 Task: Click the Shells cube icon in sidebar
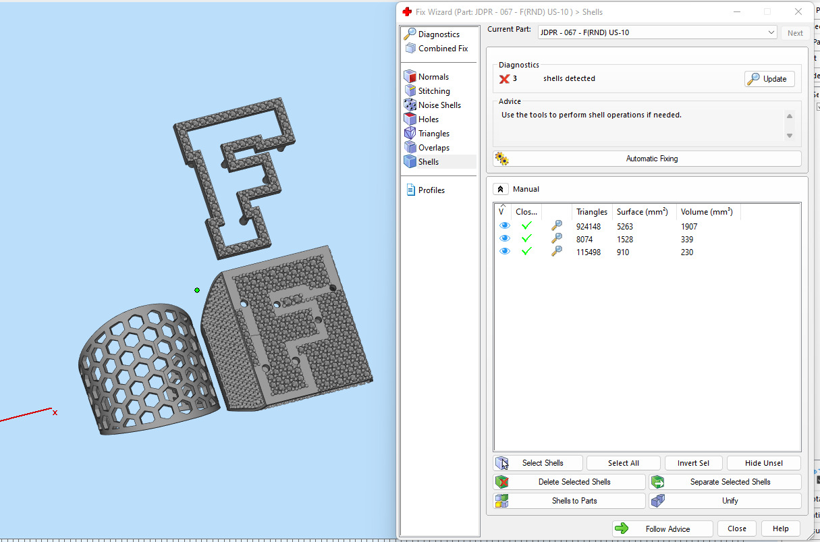[x=410, y=162]
